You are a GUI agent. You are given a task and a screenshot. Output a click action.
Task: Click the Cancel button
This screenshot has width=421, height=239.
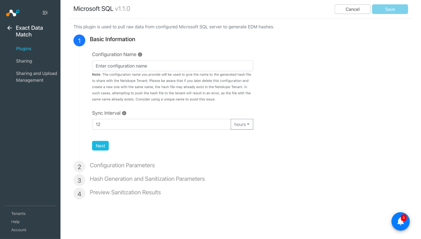click(352, 9)
